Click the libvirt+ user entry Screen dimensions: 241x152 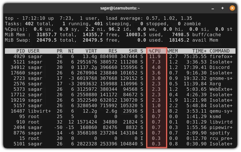click(x=39, y=111)
